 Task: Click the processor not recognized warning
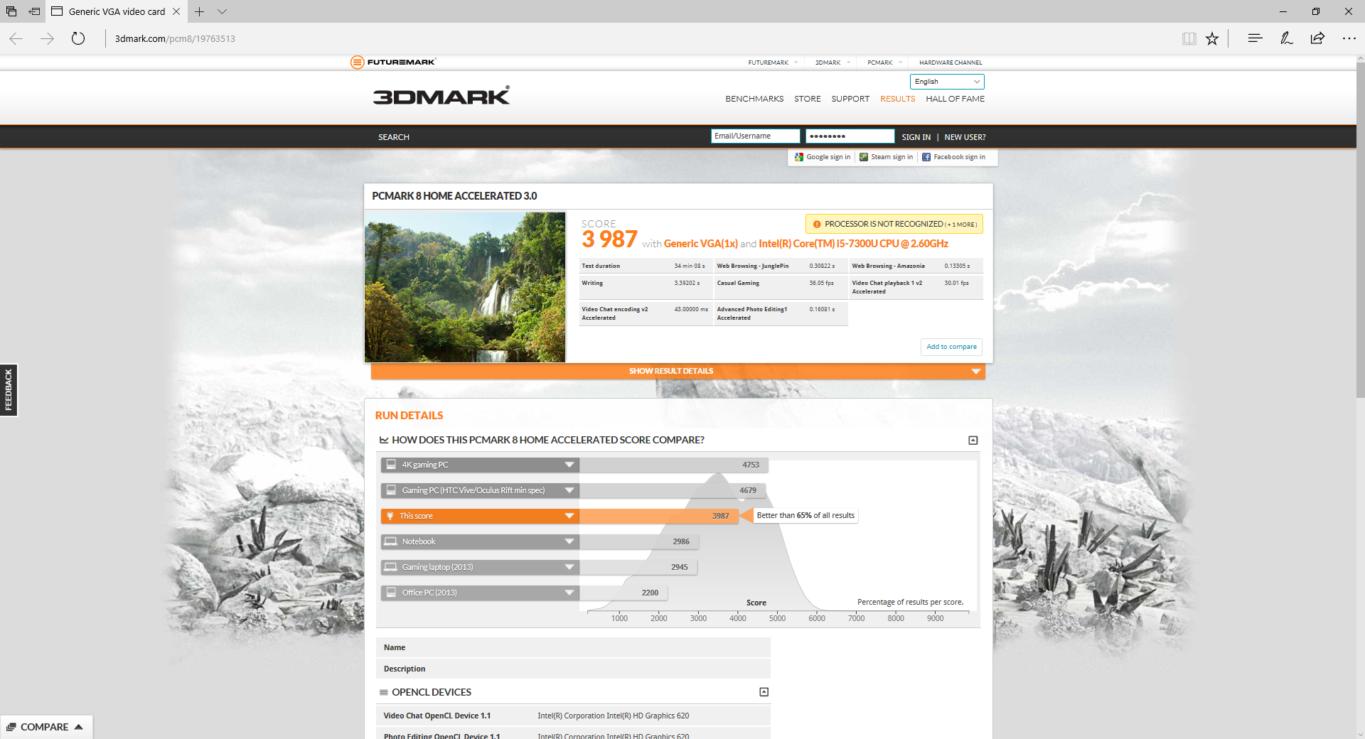[x=894, y=224]
